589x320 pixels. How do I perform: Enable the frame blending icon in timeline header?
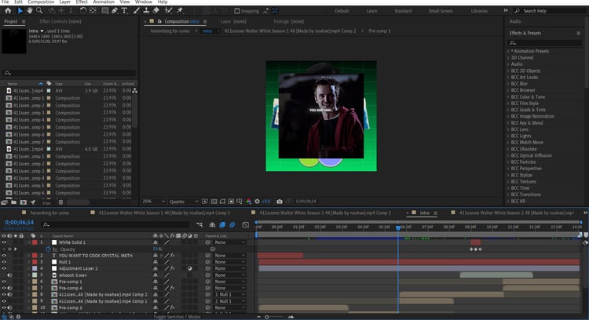click(222, 225)
